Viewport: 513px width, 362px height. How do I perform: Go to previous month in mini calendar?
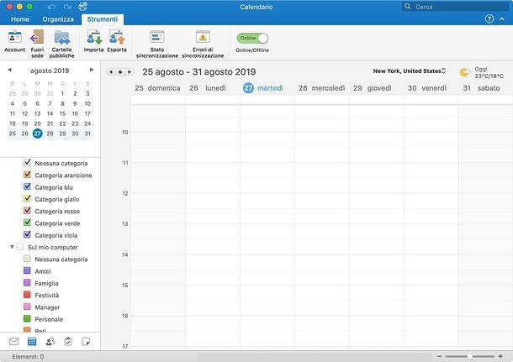pos(9,70)
